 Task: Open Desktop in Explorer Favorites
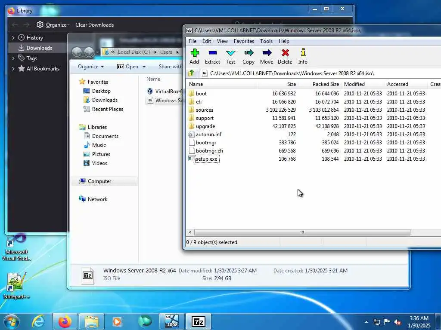pos(101,91)
